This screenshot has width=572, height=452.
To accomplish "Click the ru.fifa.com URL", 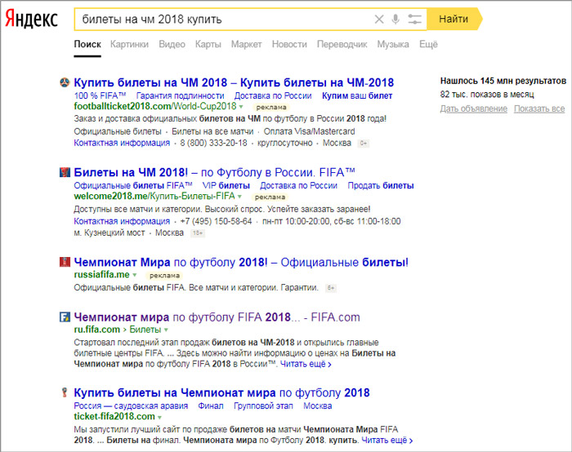I will tap(97, 330).
